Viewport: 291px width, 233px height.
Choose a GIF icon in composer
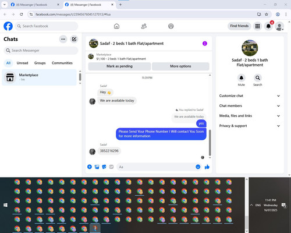[x=111, y=167]
